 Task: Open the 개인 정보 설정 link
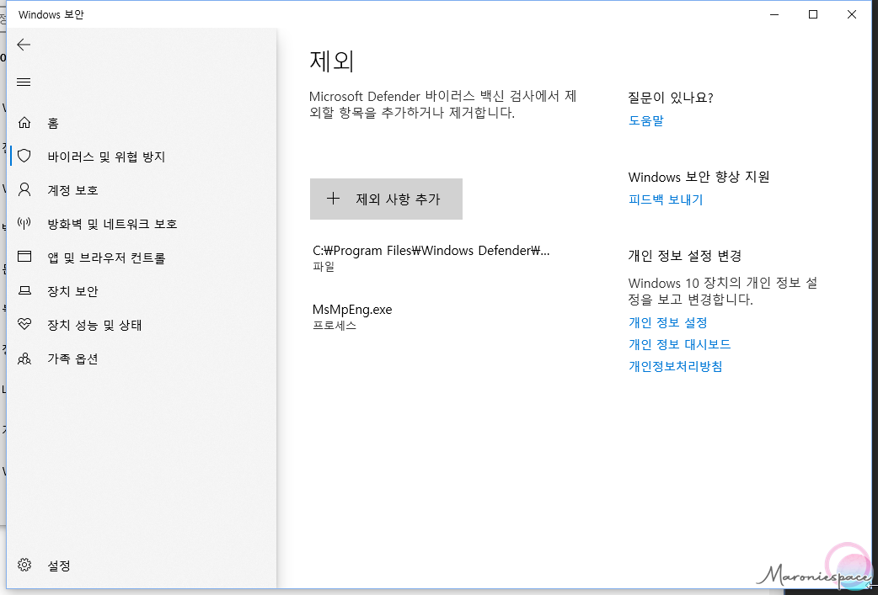coord(667,322)
